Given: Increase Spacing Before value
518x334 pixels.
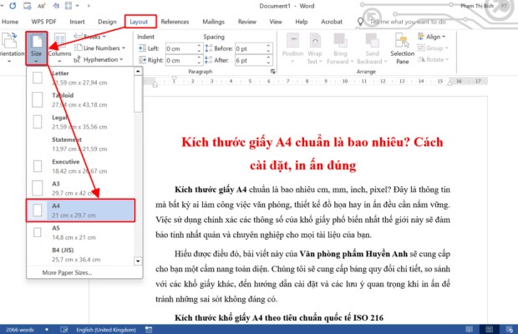Looking at the screenshot, I should tap(268, 46).
